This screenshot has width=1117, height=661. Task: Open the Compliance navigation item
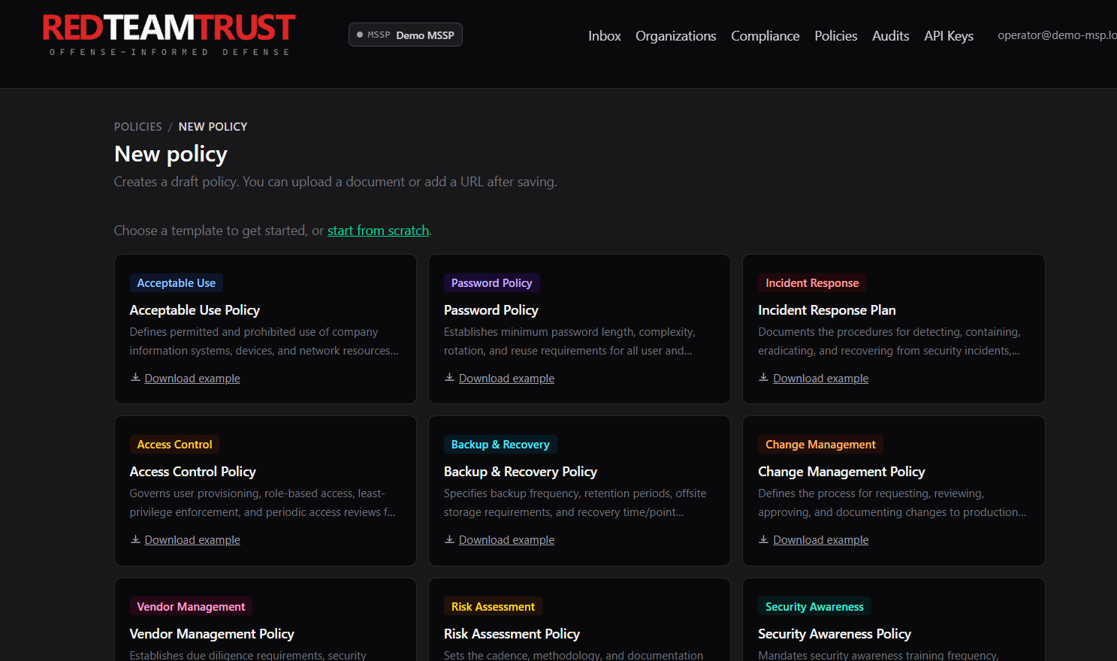click(x=765, y=35)
